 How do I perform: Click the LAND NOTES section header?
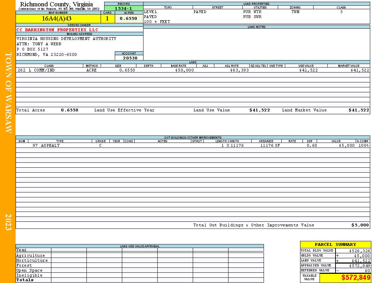coord(257,27)
